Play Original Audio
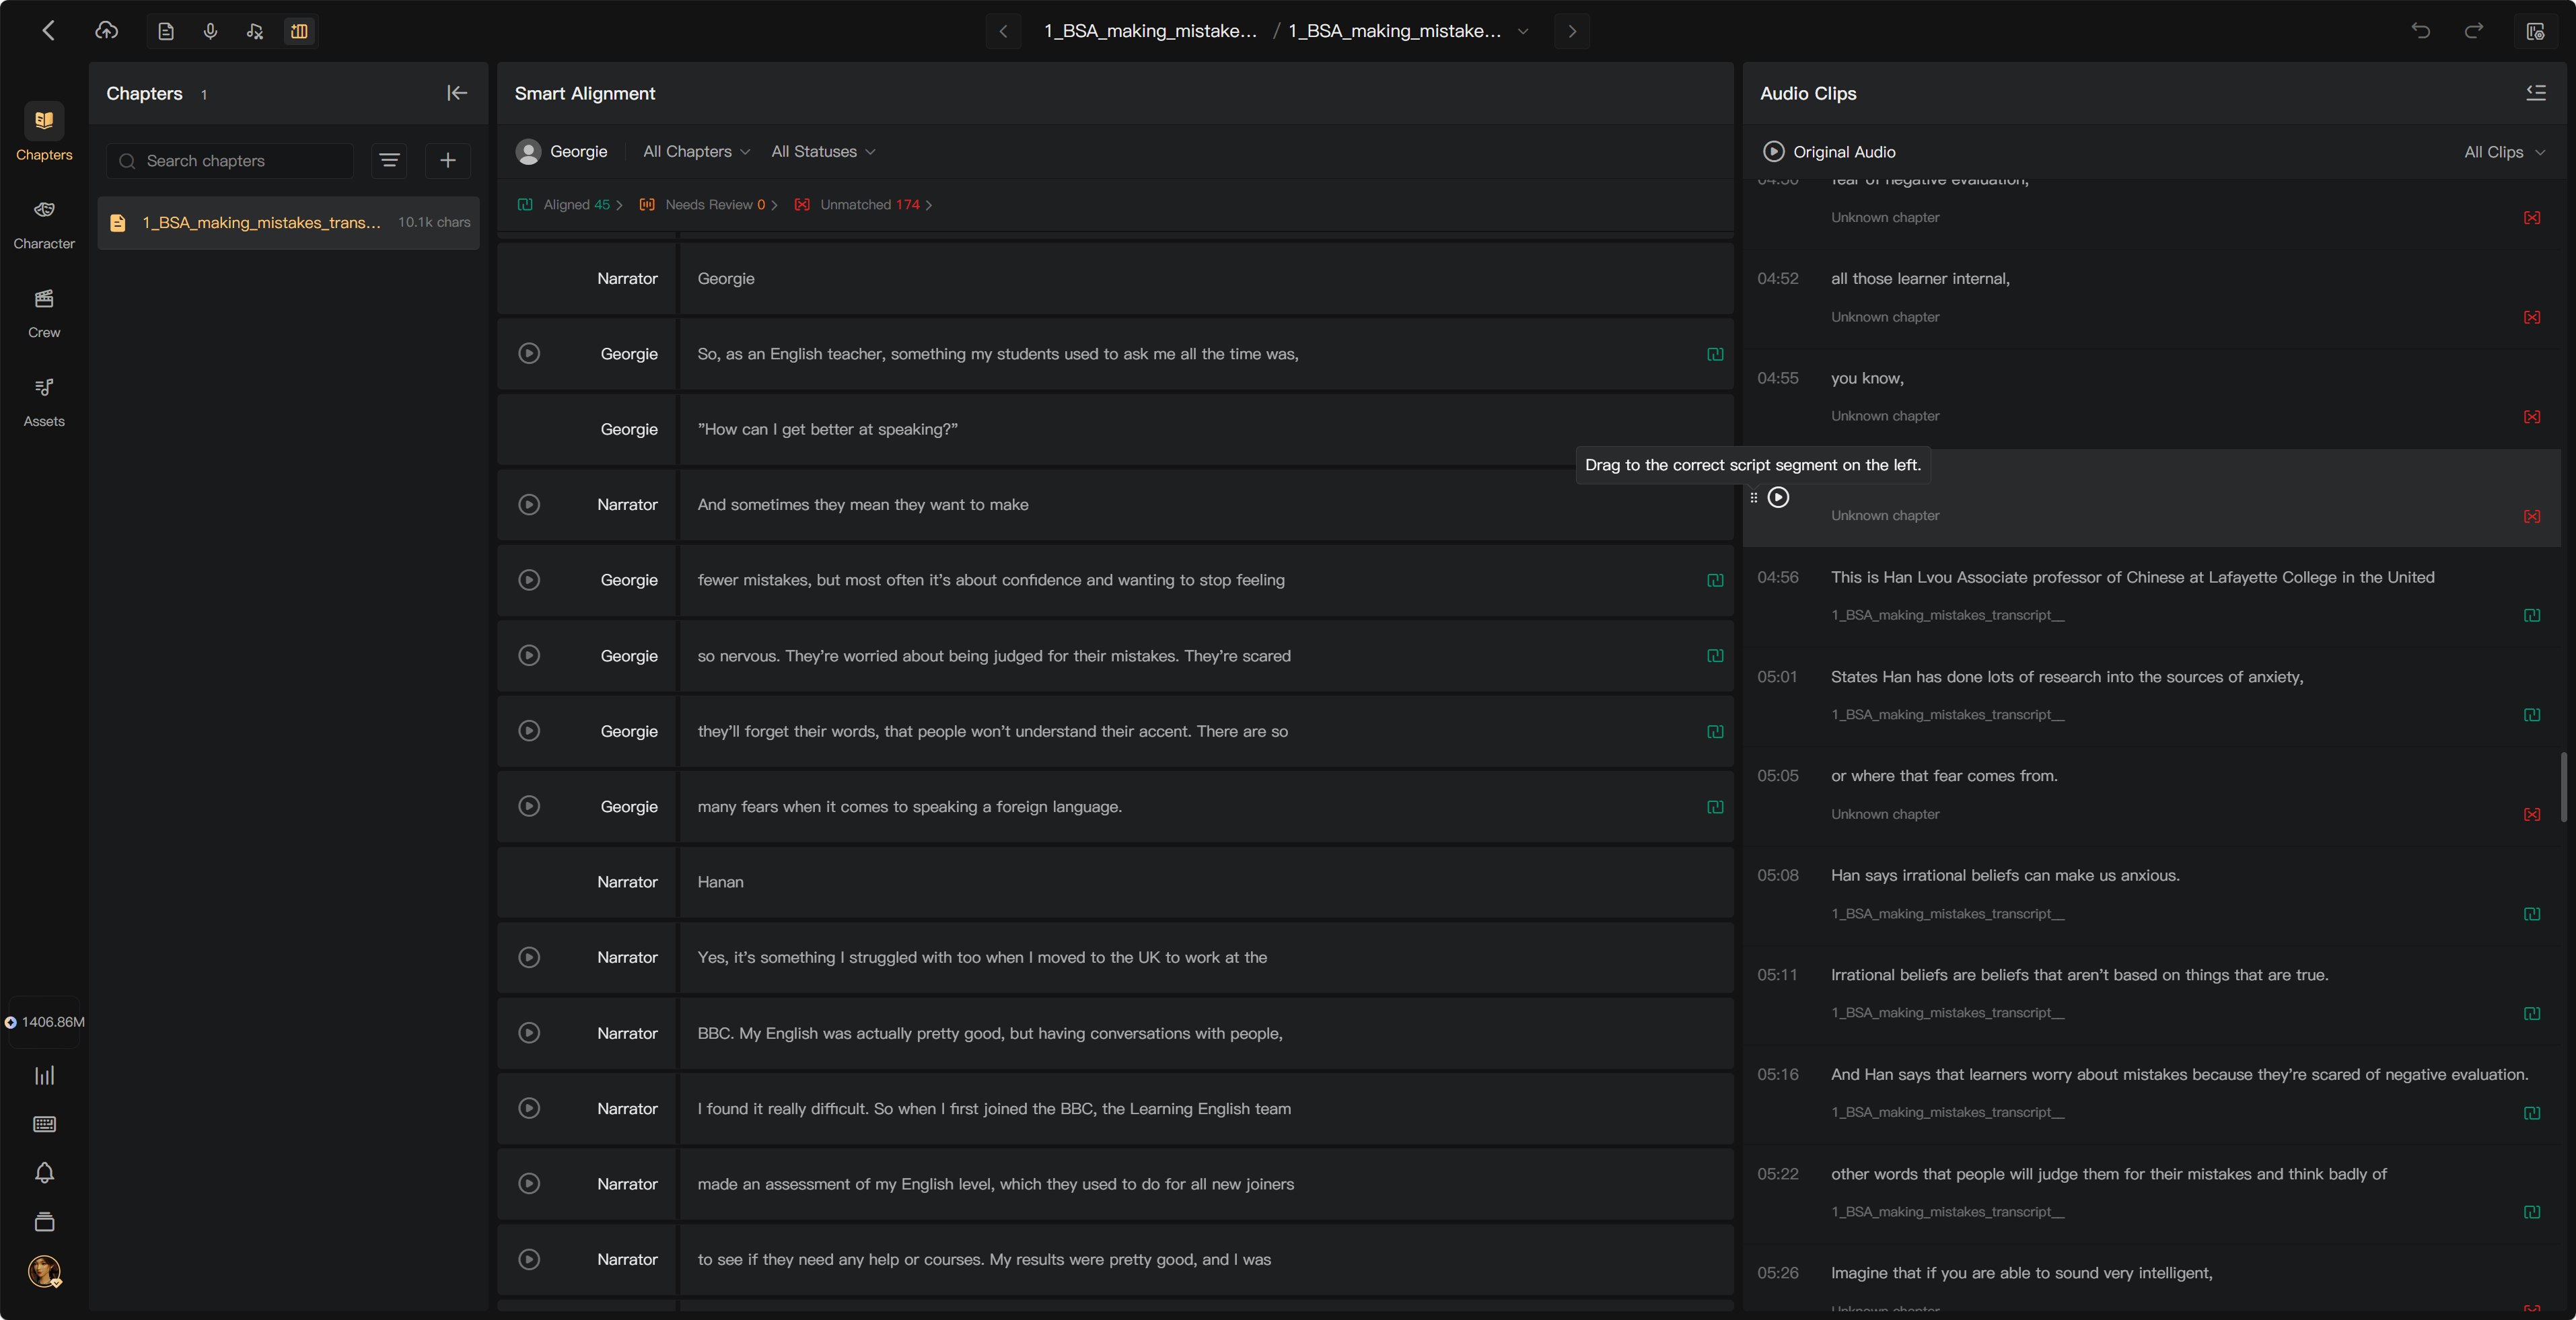The width and height of the screenshot is (2576, 1320). pyautogui.click(x=1773, y=151)
